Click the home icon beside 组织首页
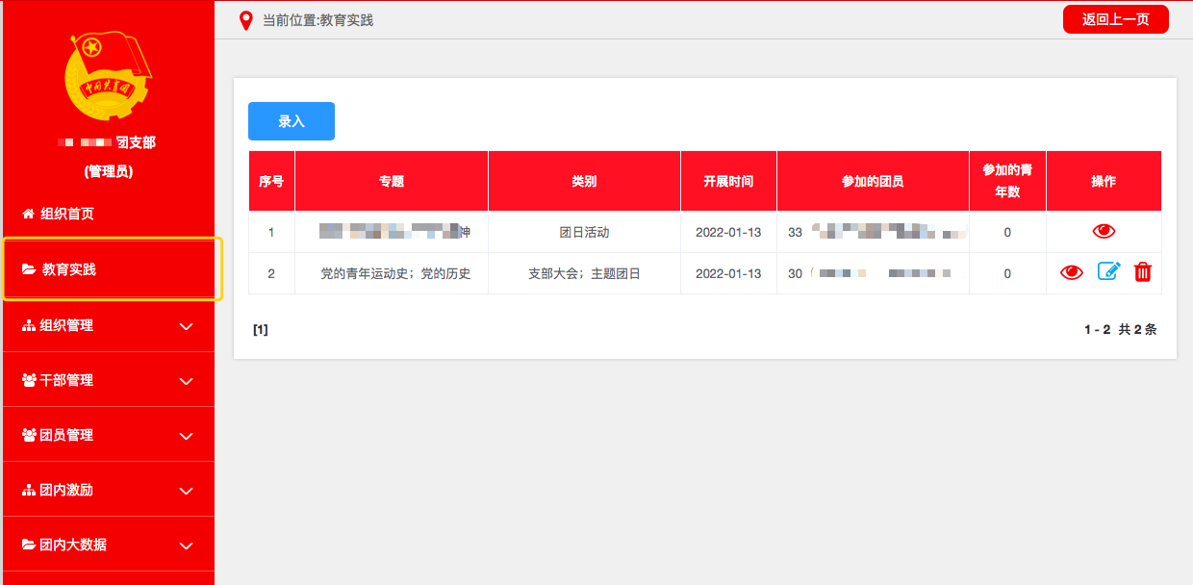 point(28,214)
